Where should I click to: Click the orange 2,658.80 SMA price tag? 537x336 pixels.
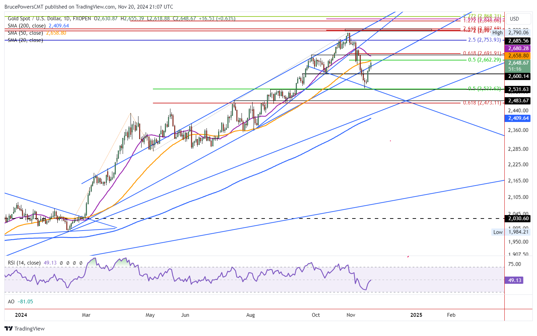[518, 55]
